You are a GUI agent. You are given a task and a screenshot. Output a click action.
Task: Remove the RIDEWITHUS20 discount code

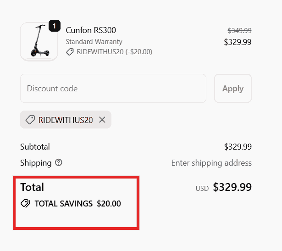[102, 120]
